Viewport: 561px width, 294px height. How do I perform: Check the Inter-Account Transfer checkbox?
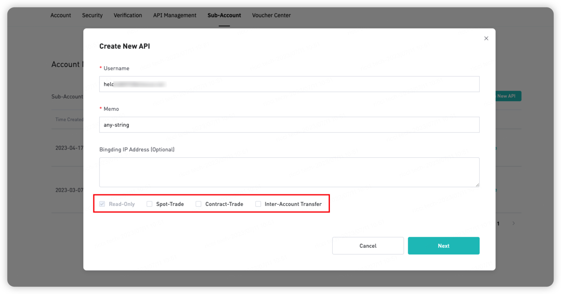click(258, 204)
